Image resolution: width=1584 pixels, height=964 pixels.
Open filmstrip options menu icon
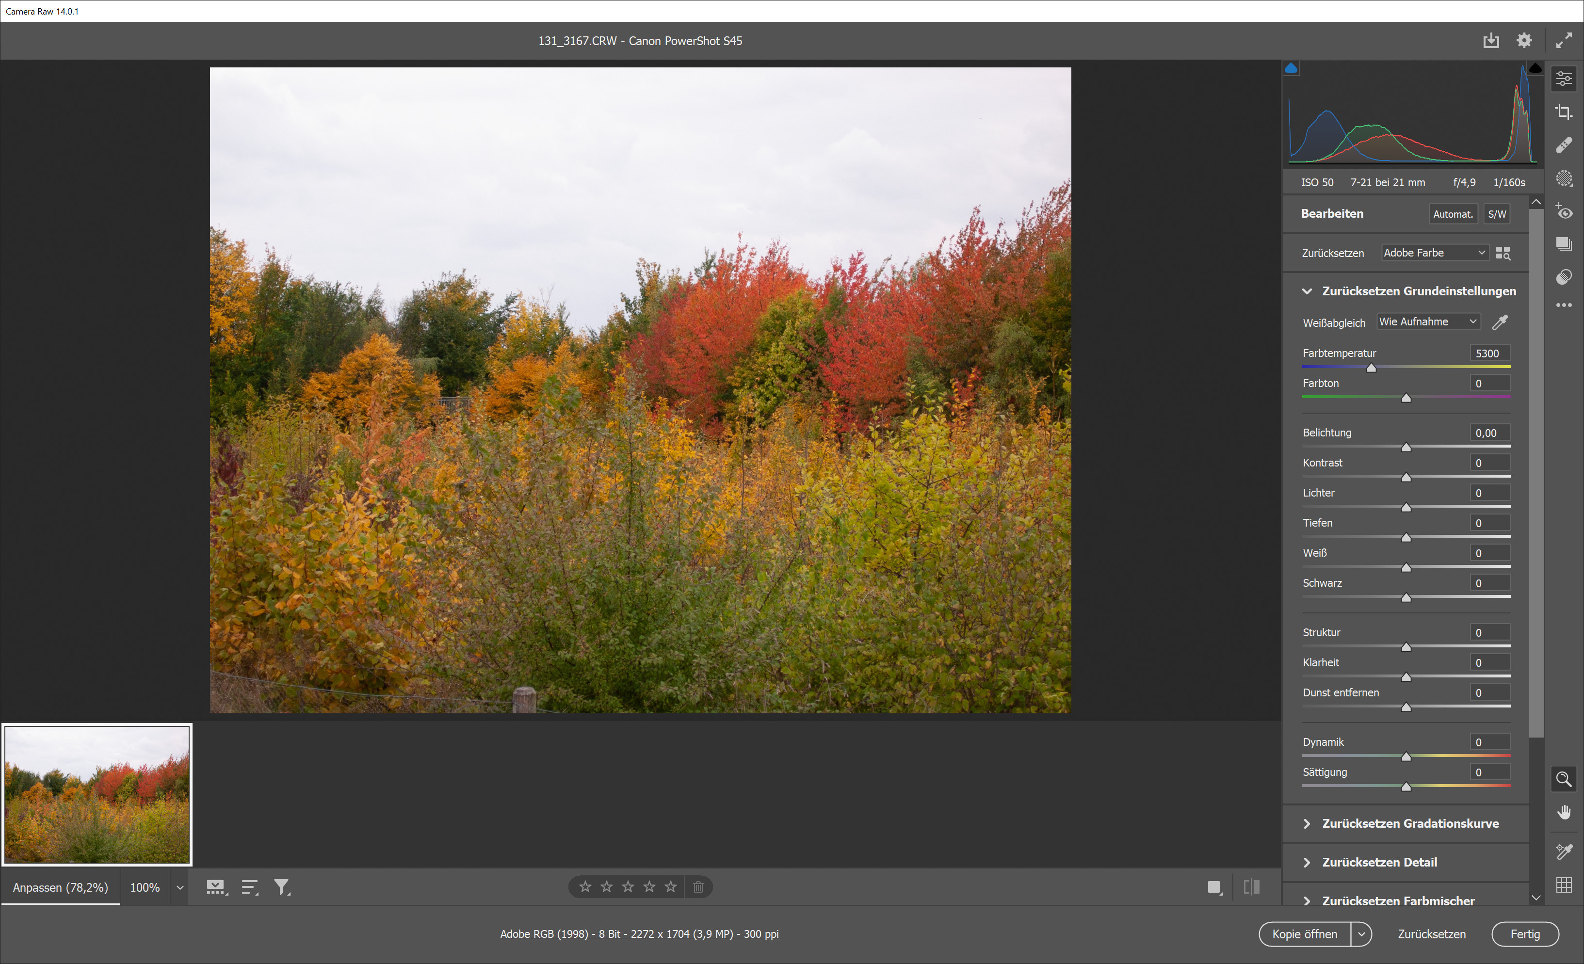coord(217,887)
